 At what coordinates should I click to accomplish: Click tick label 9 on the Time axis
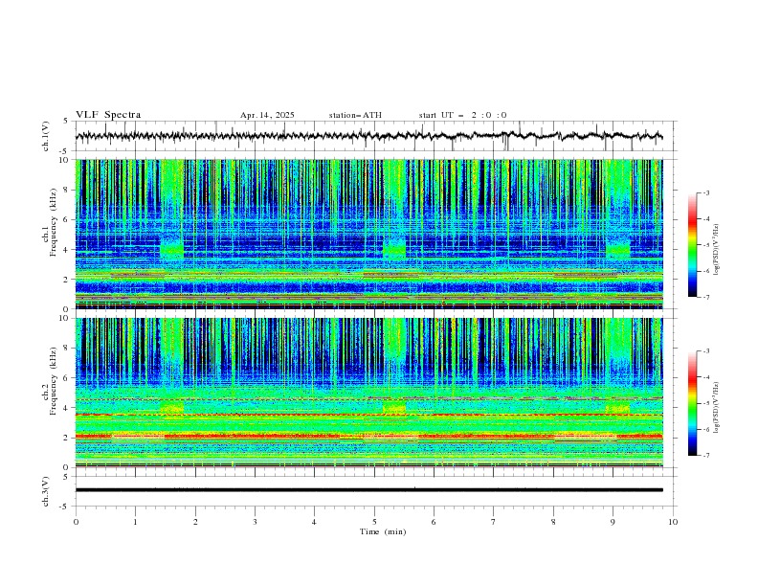[613, 522]
